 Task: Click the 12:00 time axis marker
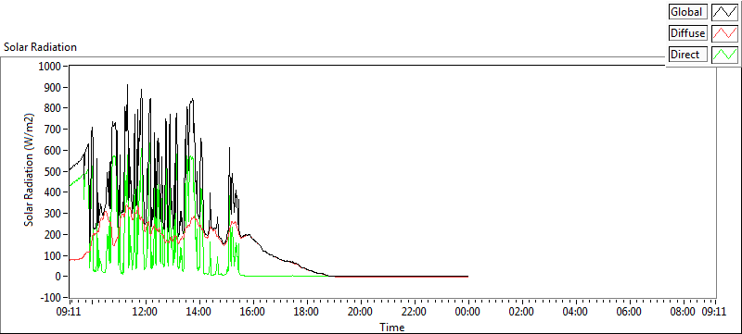(145, 312)
